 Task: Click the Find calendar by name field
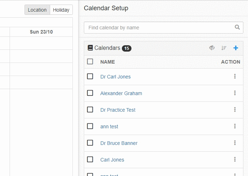tap(163, 28)
